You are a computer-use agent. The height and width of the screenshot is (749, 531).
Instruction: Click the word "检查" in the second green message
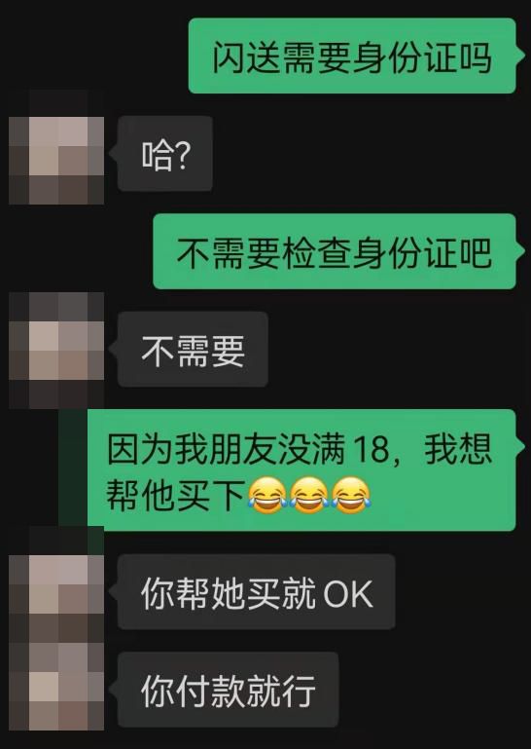[x=316, y=252]
